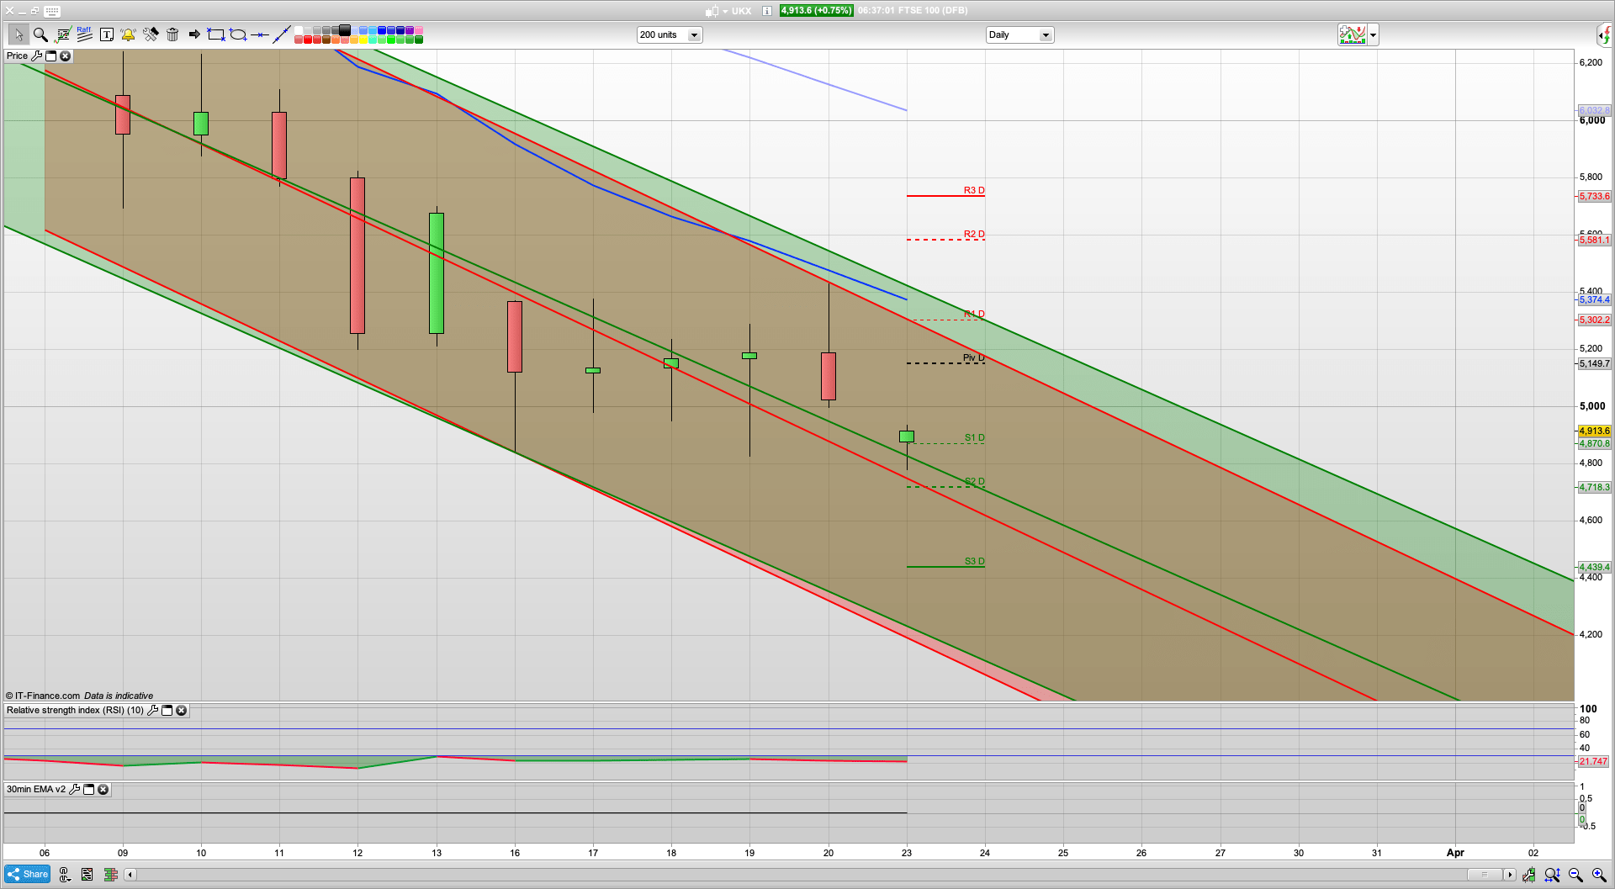Click the Share button

pos(28,875)
